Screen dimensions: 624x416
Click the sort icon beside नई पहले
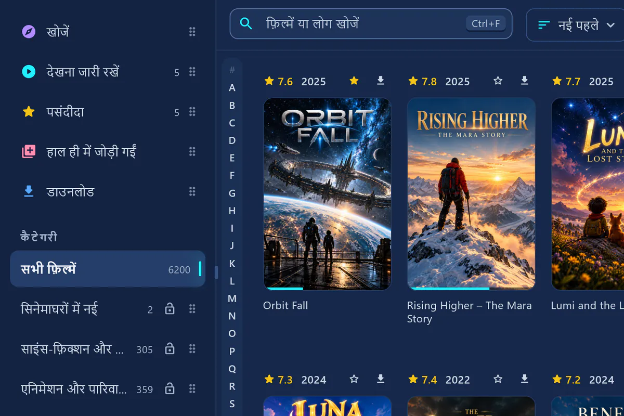click(x=544, y=25)
